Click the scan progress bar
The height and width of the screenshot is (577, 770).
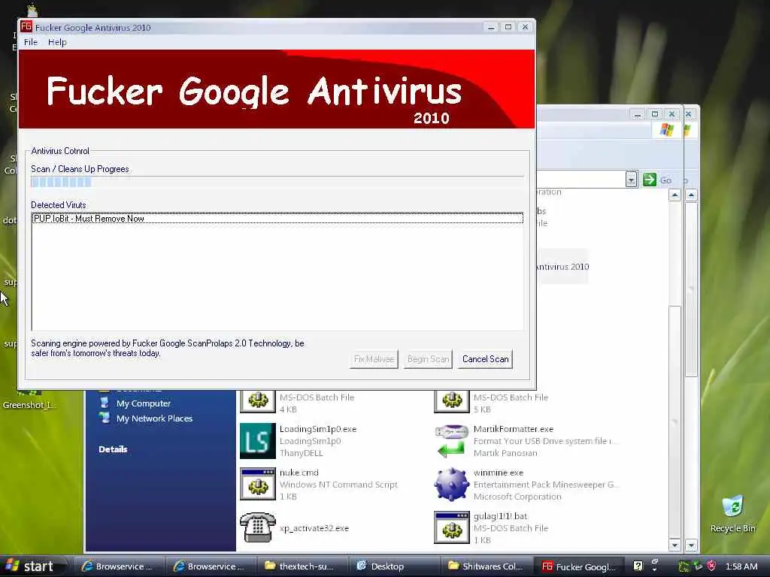[277, 182]
